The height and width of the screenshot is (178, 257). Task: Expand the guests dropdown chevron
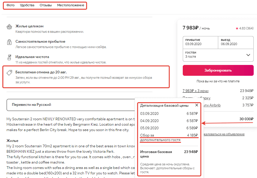coord(248,55)
